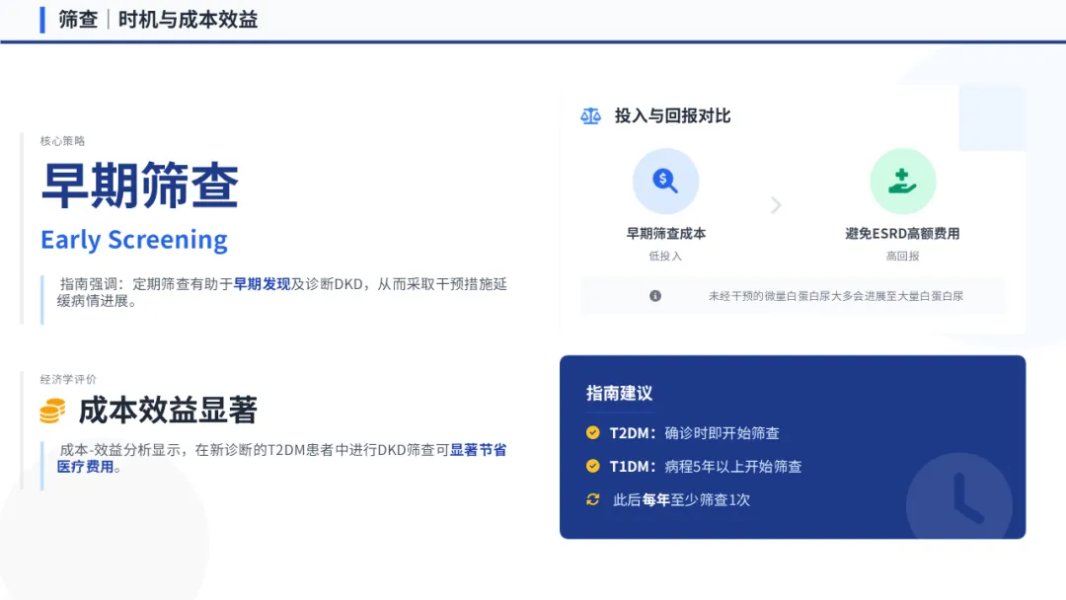The height and width of the screenshot is (600, 1066).
Task: Click the 早期筛查成本 label
Action: pyautogui.click(x=665, y=233)
